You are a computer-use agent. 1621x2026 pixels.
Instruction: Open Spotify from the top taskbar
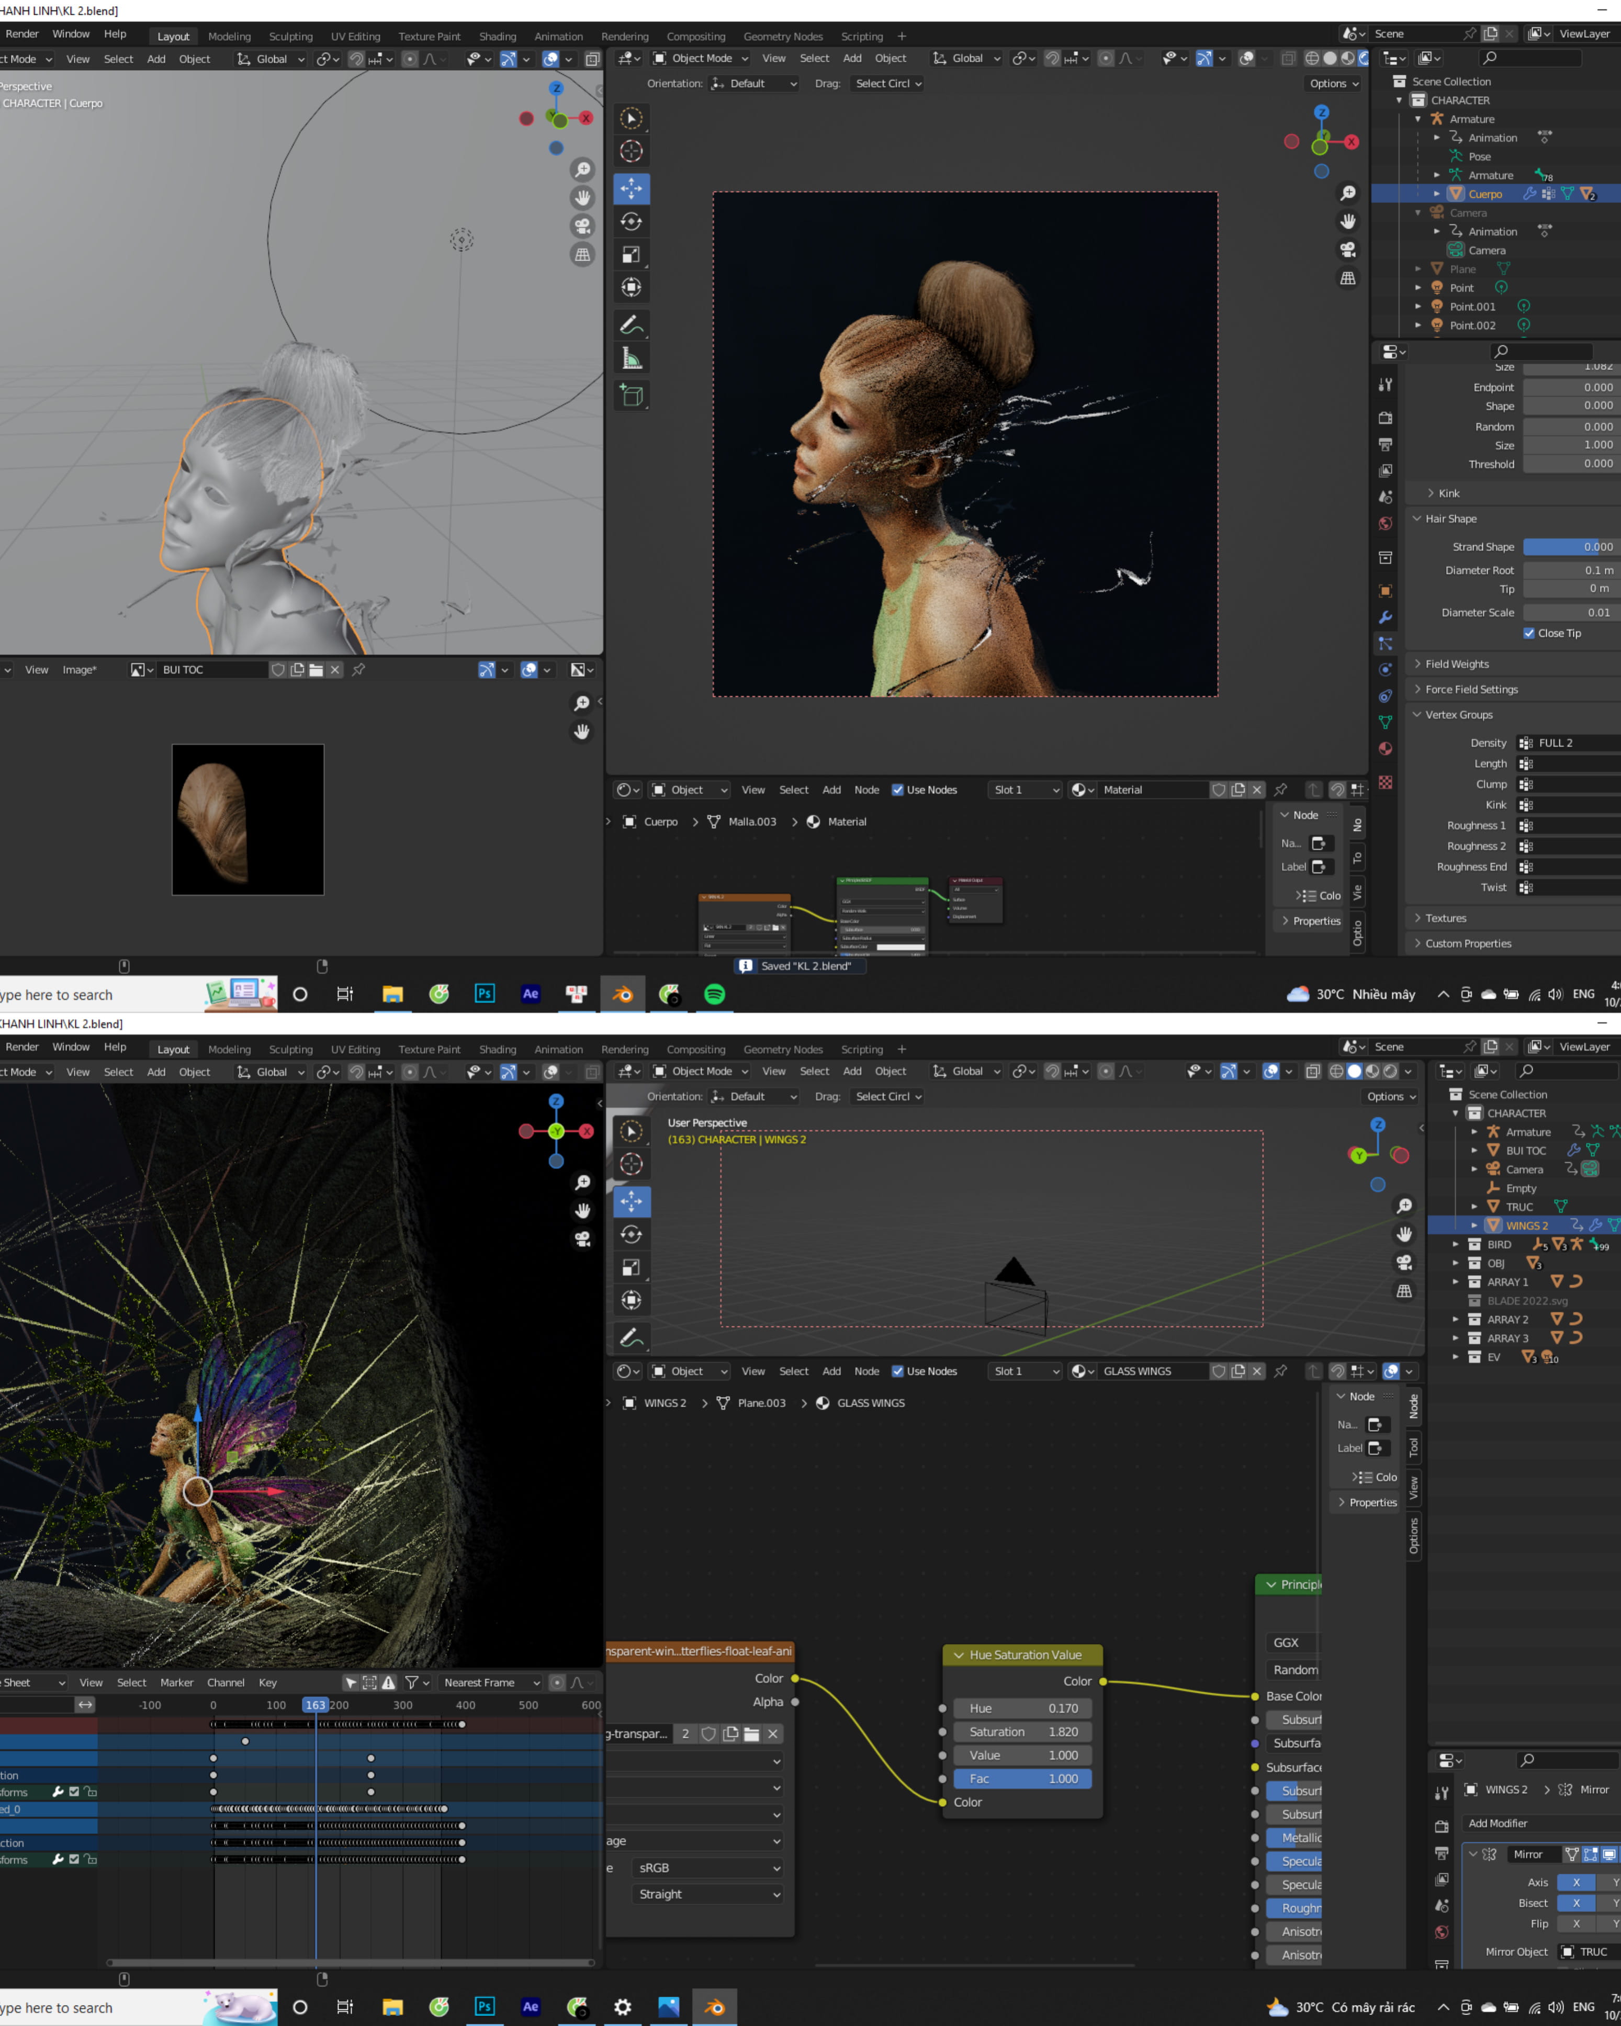pos(714,993)
